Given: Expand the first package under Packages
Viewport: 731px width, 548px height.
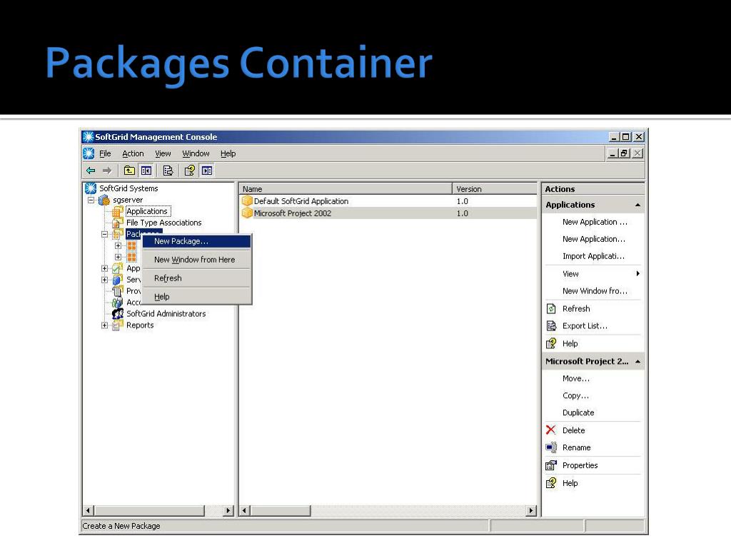Looking at the screenshot, I should (118, 245).
